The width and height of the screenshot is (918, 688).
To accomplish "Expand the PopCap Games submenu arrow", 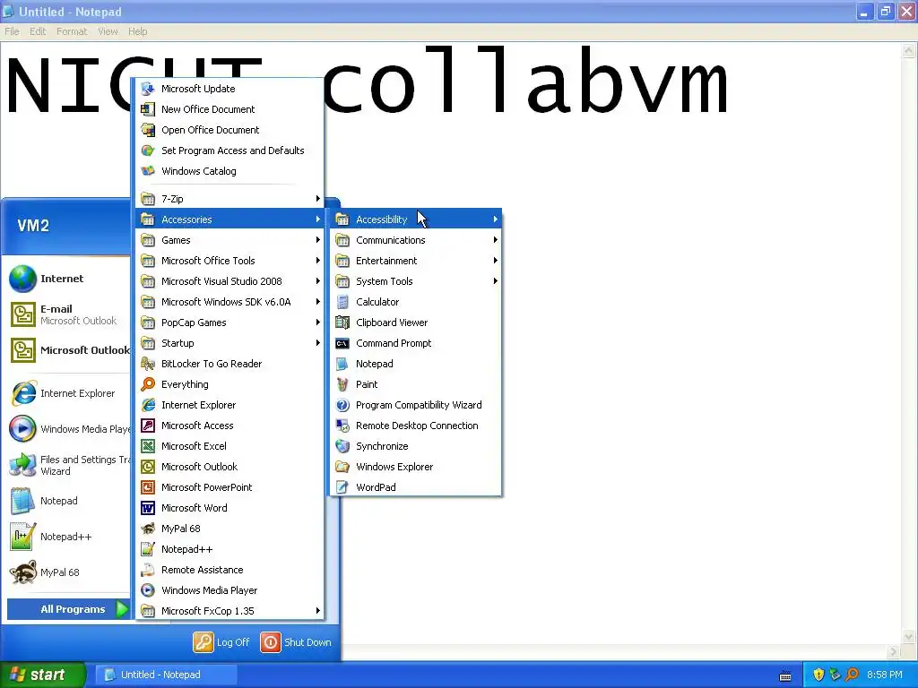I will 318,322.
